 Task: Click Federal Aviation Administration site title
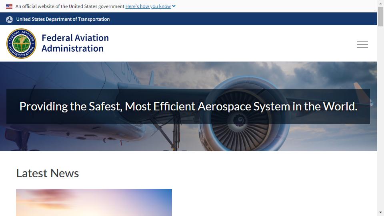point(75,43)
